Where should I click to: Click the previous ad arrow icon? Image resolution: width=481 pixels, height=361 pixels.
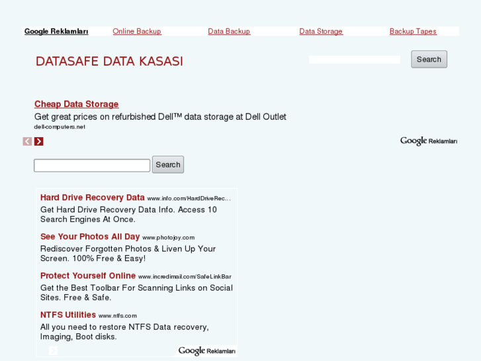tap(27, 141)
